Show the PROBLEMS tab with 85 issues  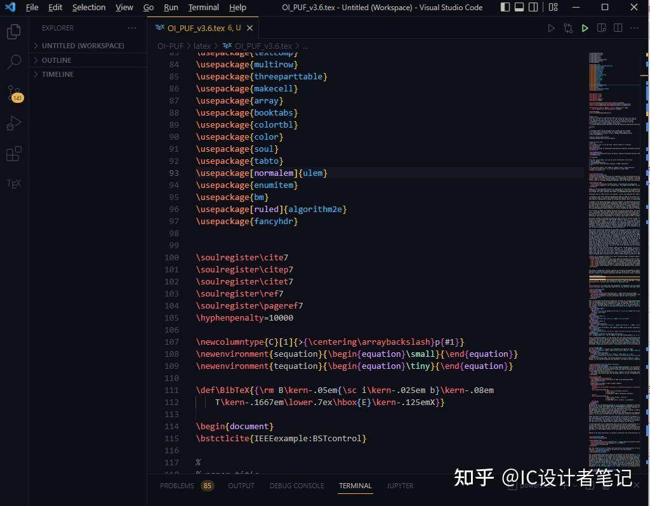[178, 486]
